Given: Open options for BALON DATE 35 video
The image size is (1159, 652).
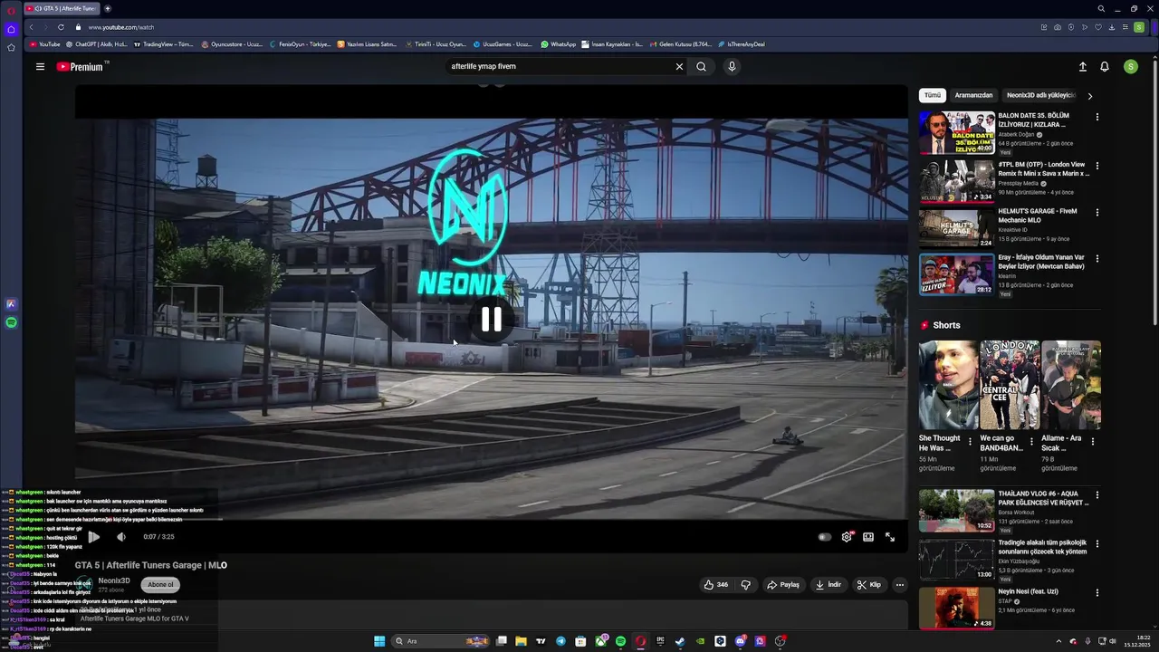Looking at the screenshot, I should click(1097, 117).
